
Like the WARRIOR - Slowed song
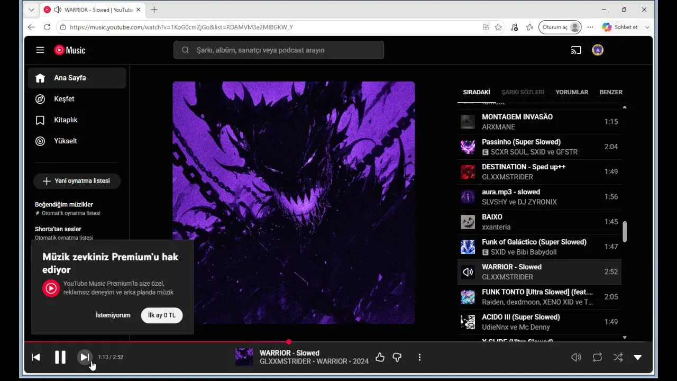click(380, 357)
